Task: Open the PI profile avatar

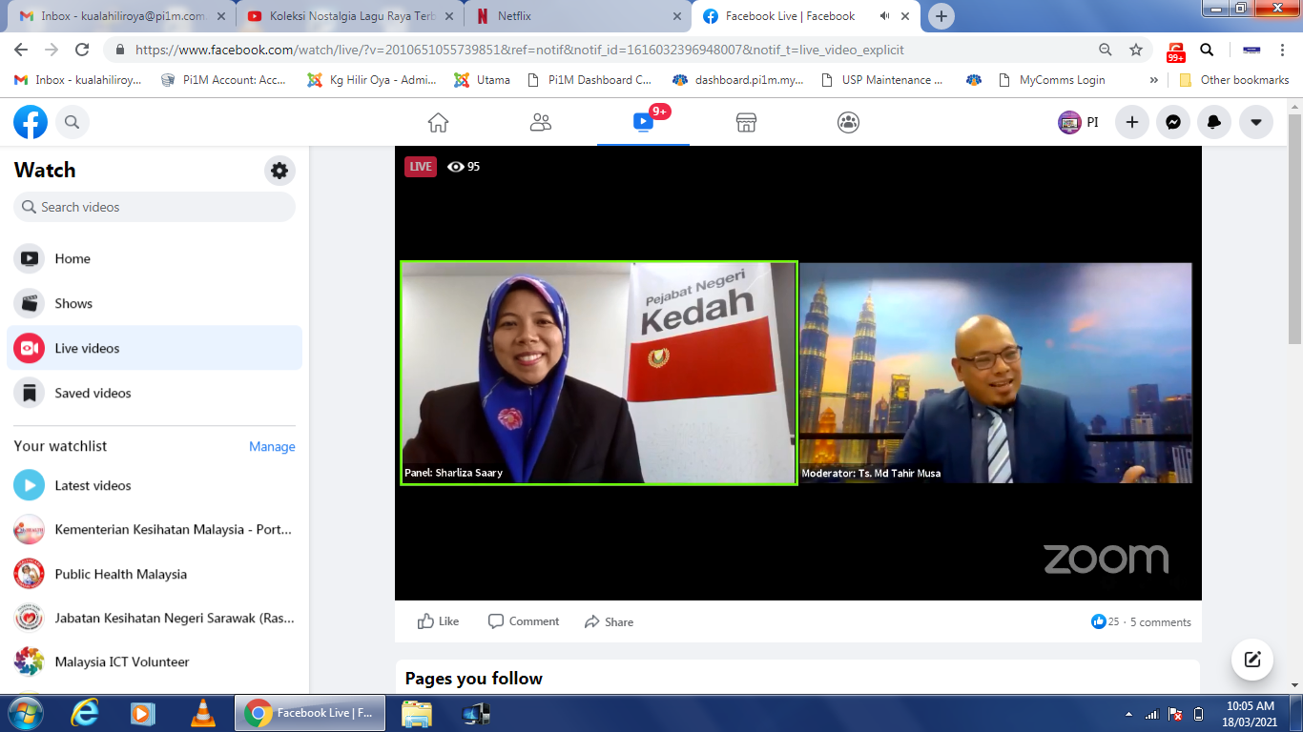Action: pos(1069,122)
